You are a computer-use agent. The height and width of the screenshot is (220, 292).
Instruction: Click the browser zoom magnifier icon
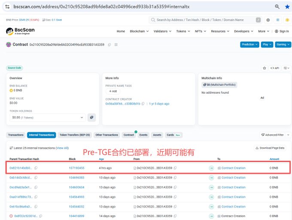point(277,7)
